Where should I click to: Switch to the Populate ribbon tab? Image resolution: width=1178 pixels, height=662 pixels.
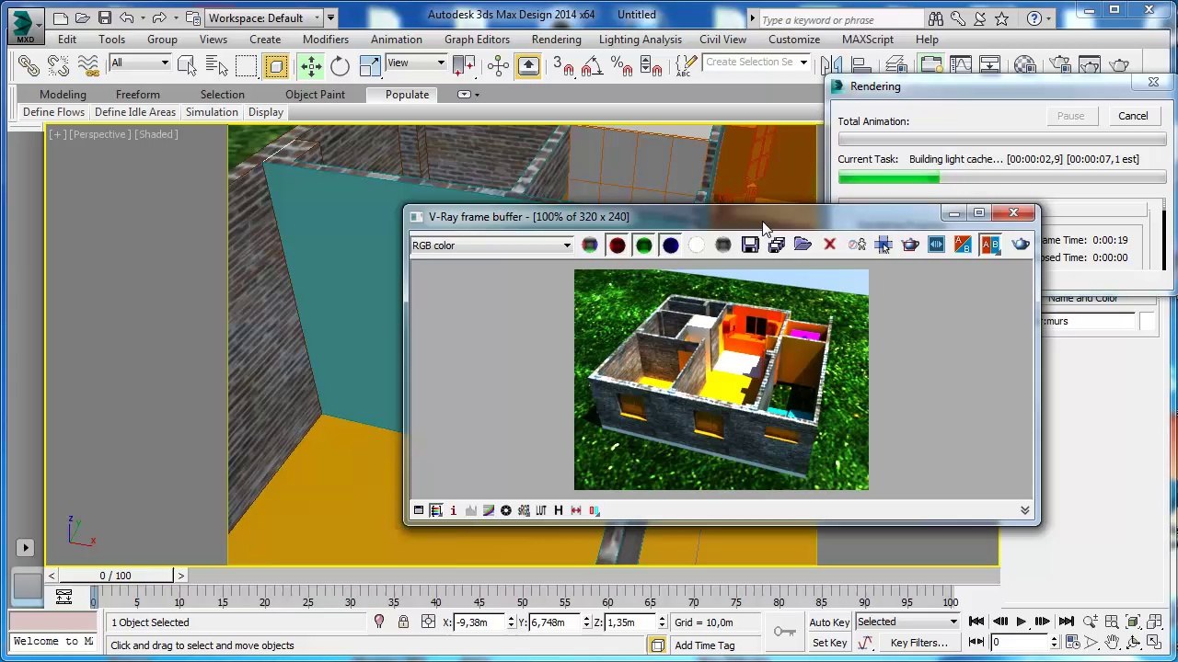pos(407,95)
